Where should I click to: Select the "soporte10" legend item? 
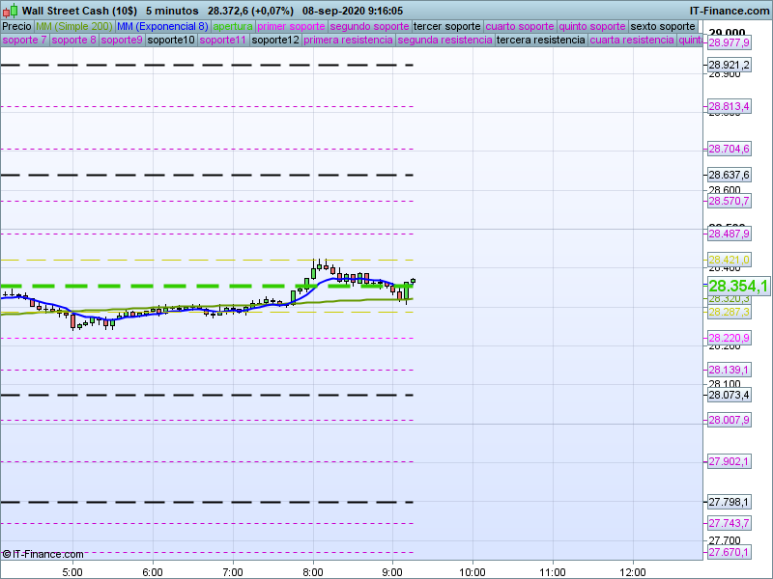click(x=172, y=41)
